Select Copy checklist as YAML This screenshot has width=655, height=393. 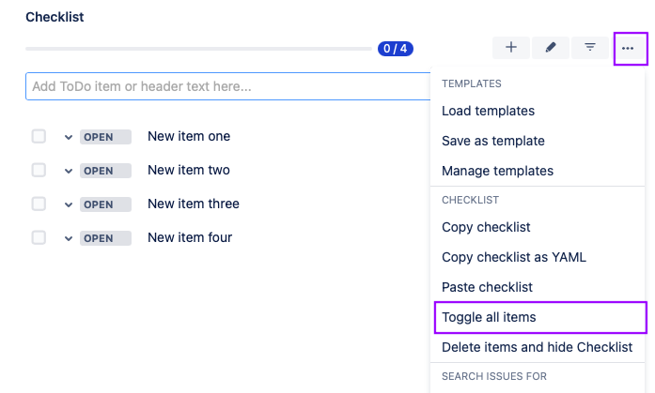tap(514, 257)
